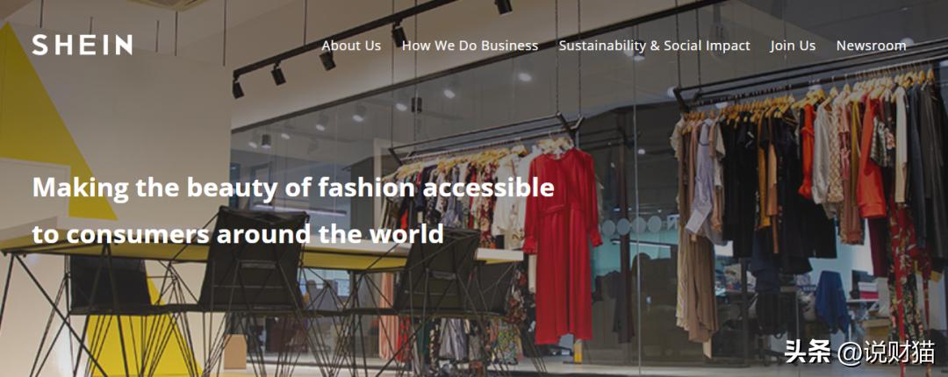Image resolution: width=948 pixels, height=377 pixels.
Task: Click the SHEIN logo
Action: (x=83, y=46)
